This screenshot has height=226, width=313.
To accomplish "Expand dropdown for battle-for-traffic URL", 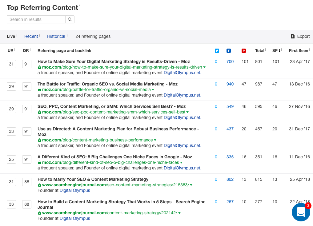I will click(153, 90).
